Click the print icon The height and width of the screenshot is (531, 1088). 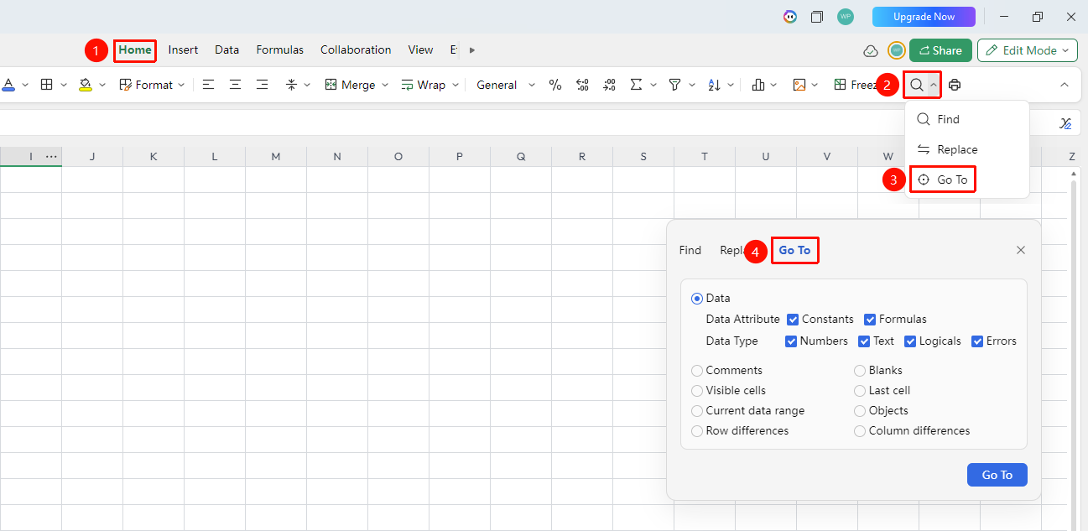[x=955, y=85]
